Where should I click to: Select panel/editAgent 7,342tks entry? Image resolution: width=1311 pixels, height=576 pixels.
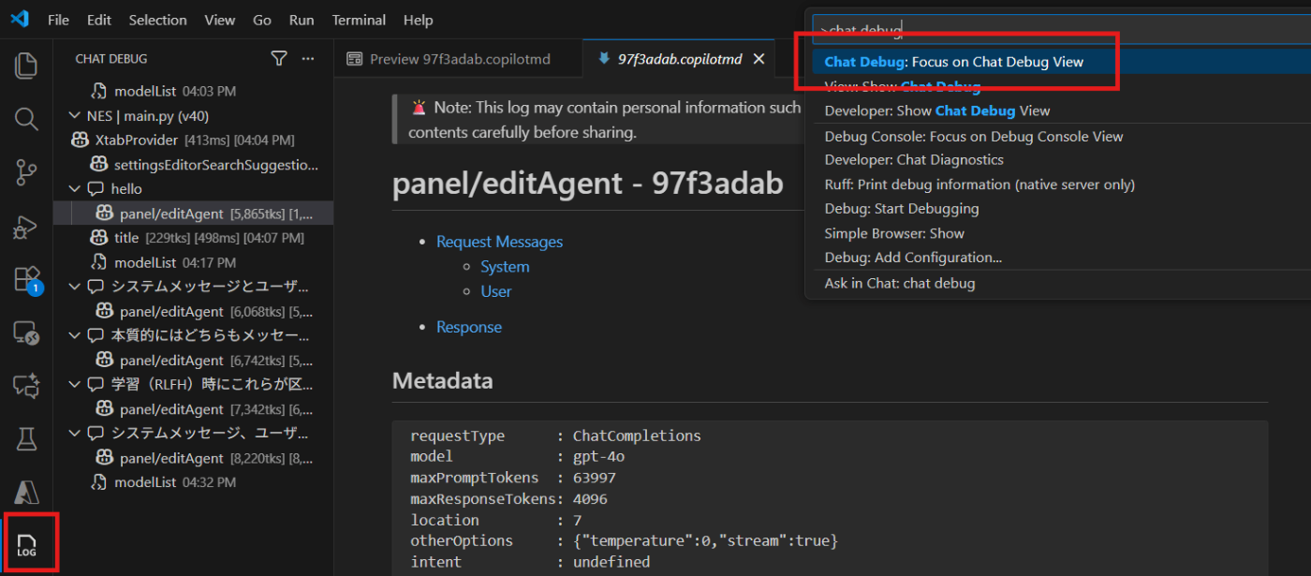click(193, 409)
